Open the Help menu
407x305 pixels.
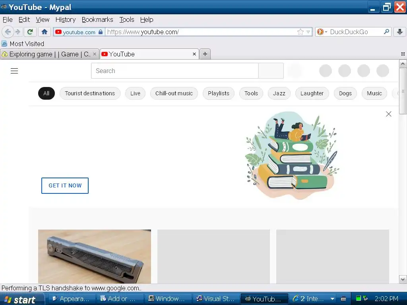coord(147,20)
